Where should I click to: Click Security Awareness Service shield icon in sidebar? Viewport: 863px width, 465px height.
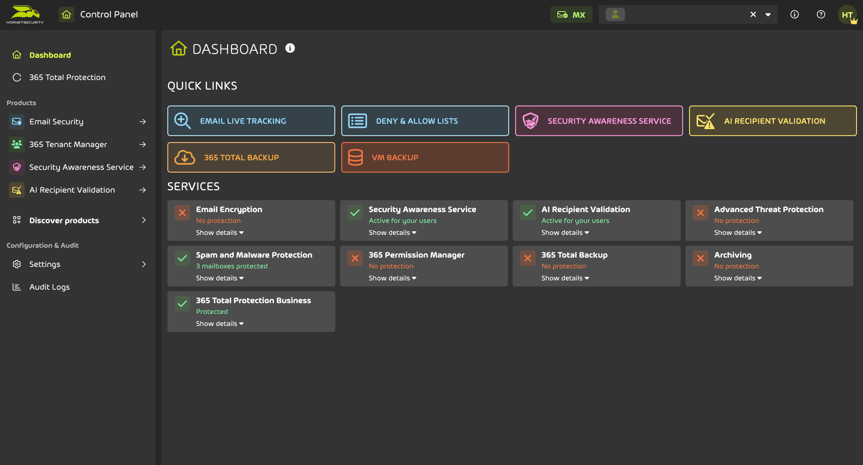[x=17, y=167]
